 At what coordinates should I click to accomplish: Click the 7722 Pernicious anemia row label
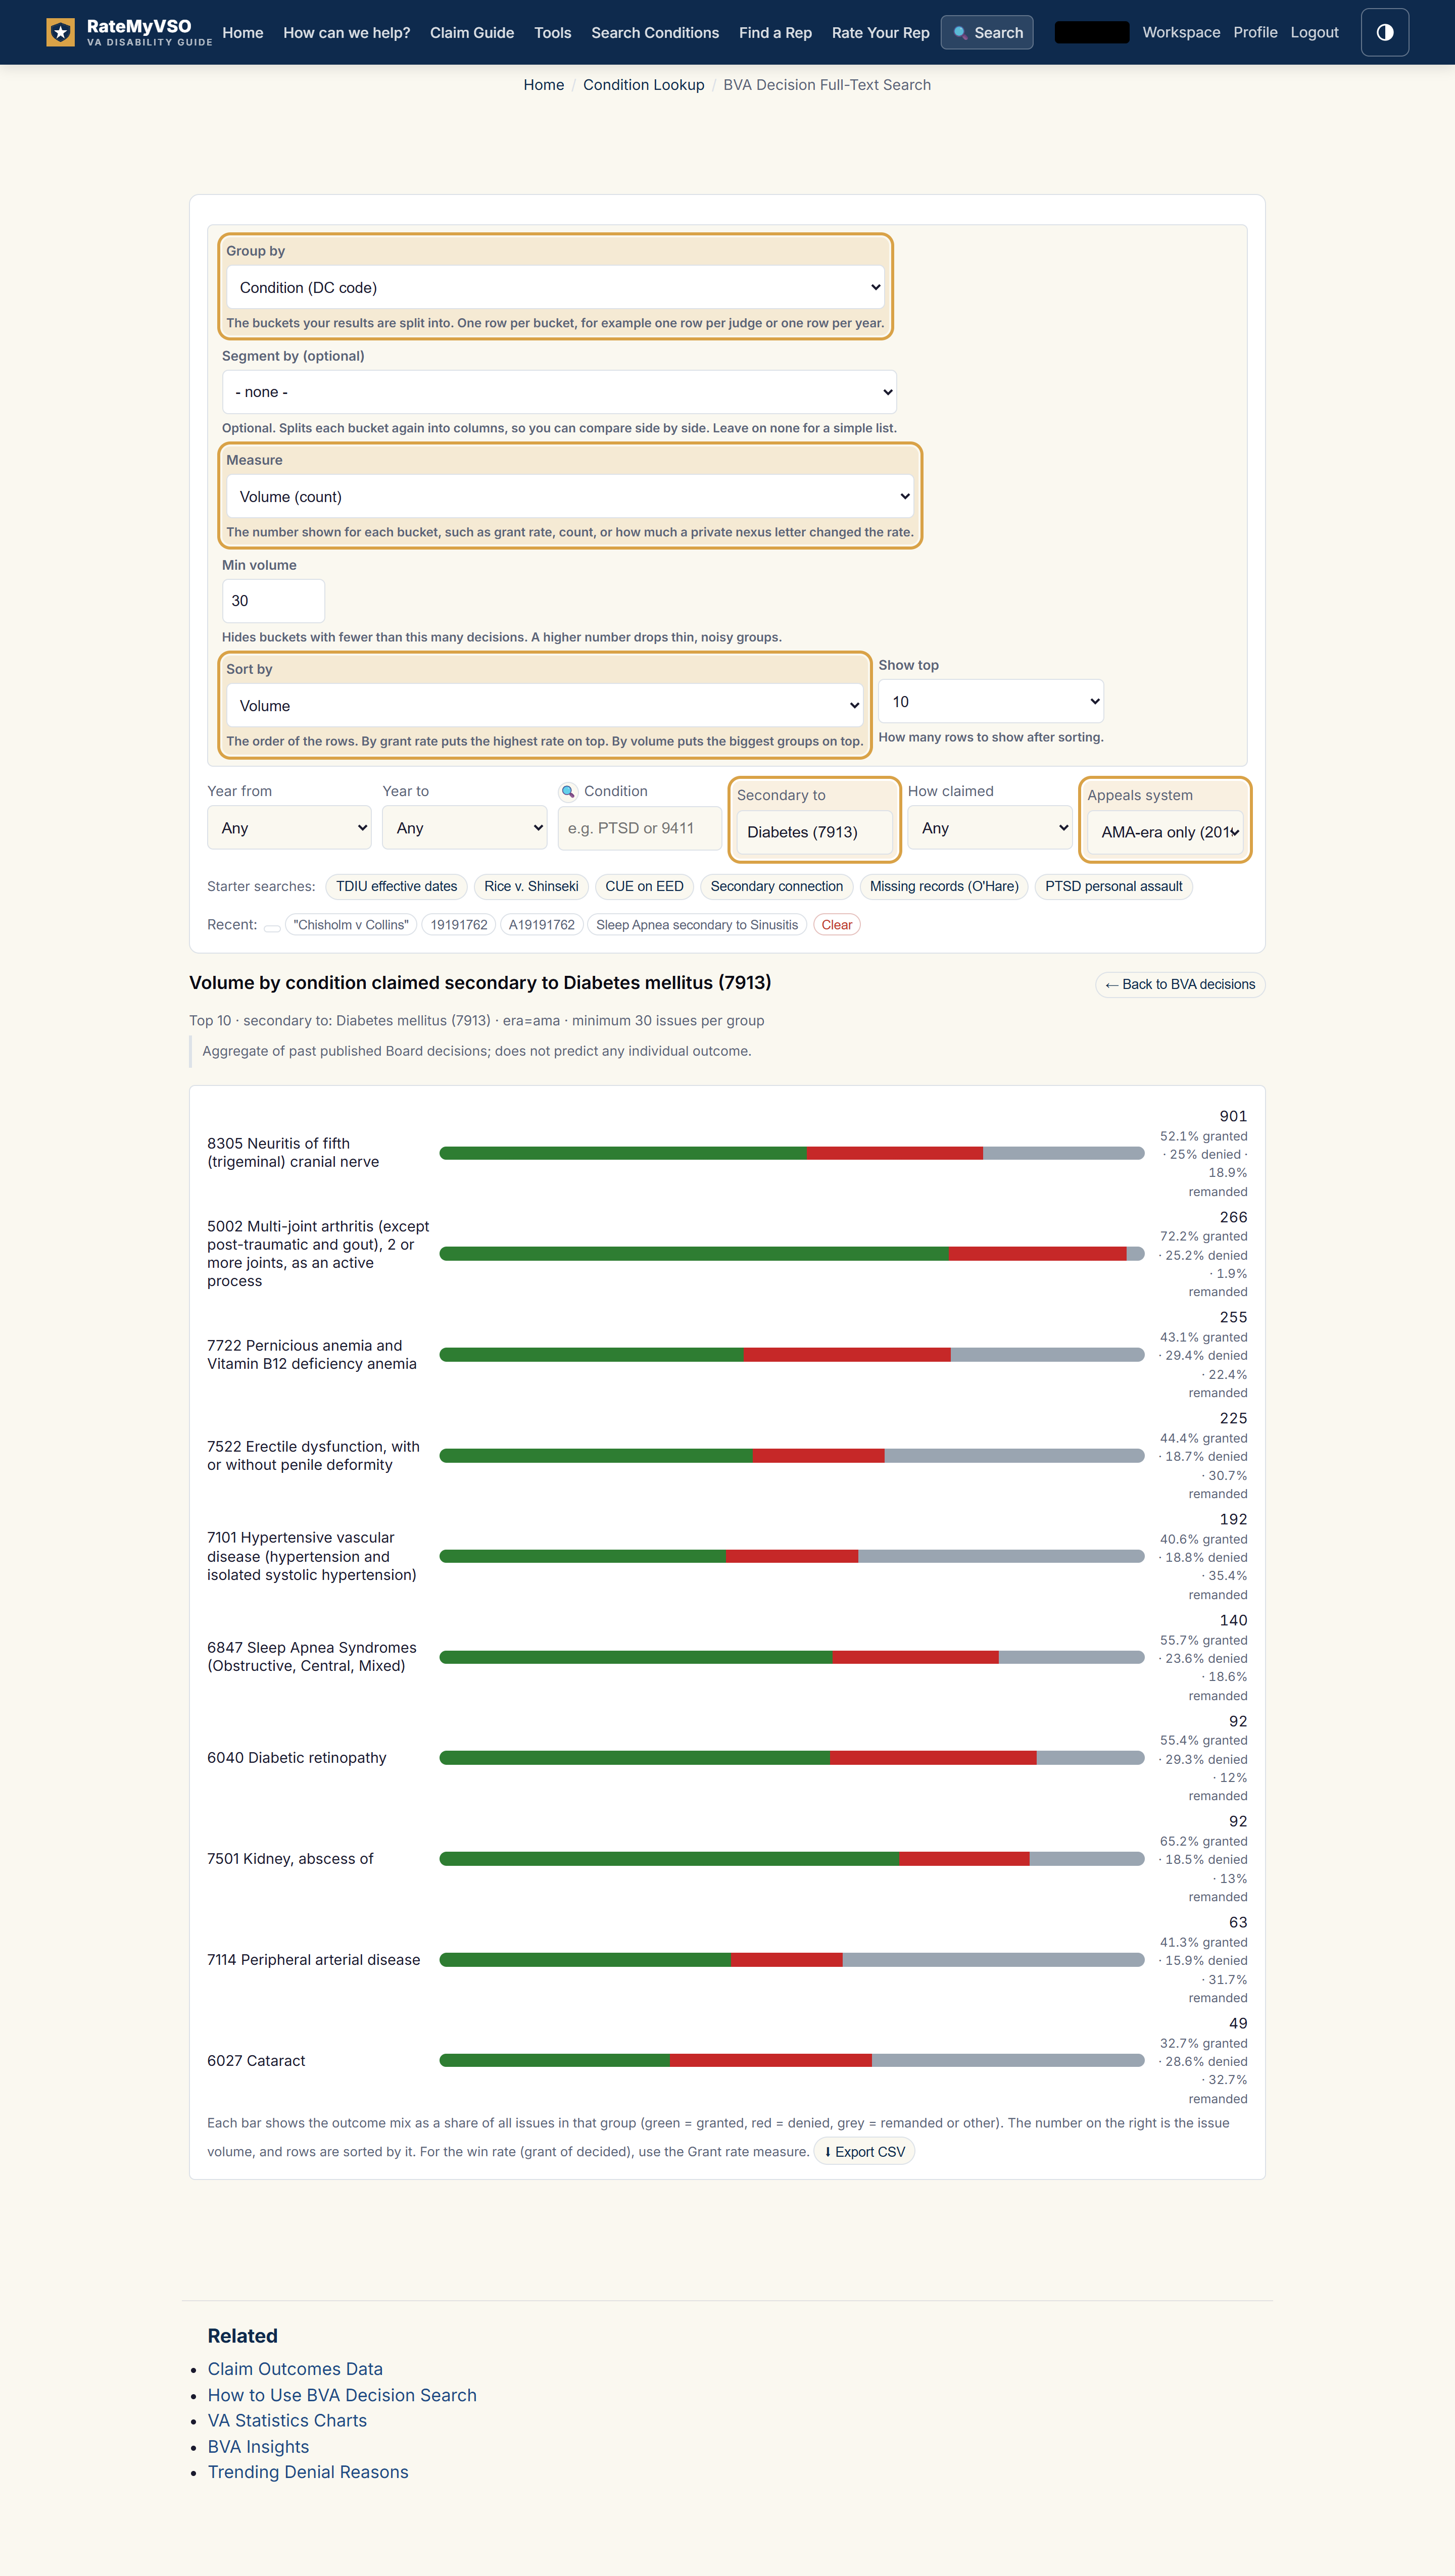click(312, 1354)
